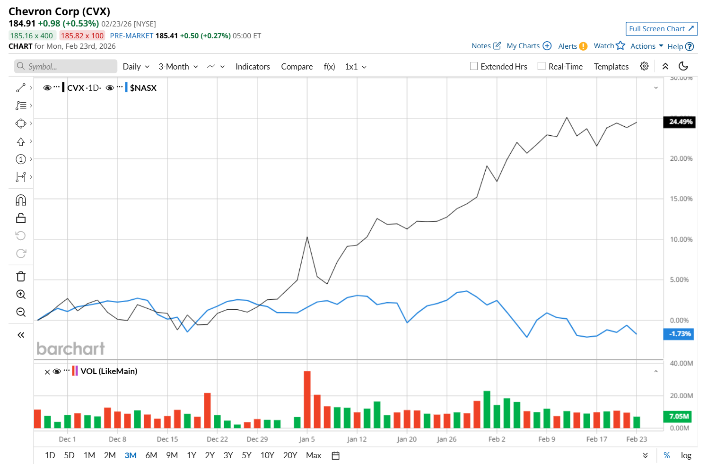Open $NASX series options ellipsis

pyautogui.click(x=120, y=87)
